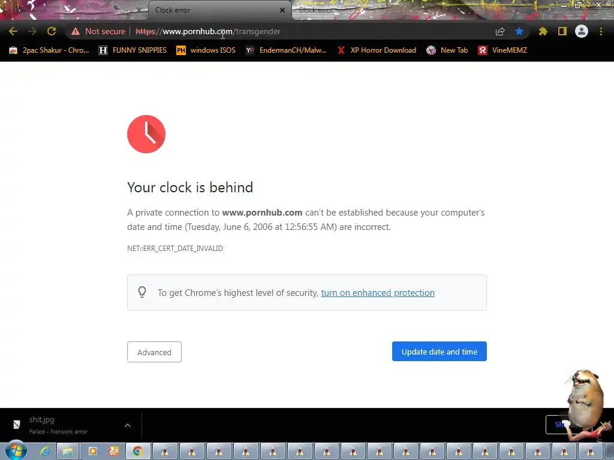Click the NET::ERR_CERT_DATE_INVALID error code
614x460 pixels.
(x=175, y=249)
